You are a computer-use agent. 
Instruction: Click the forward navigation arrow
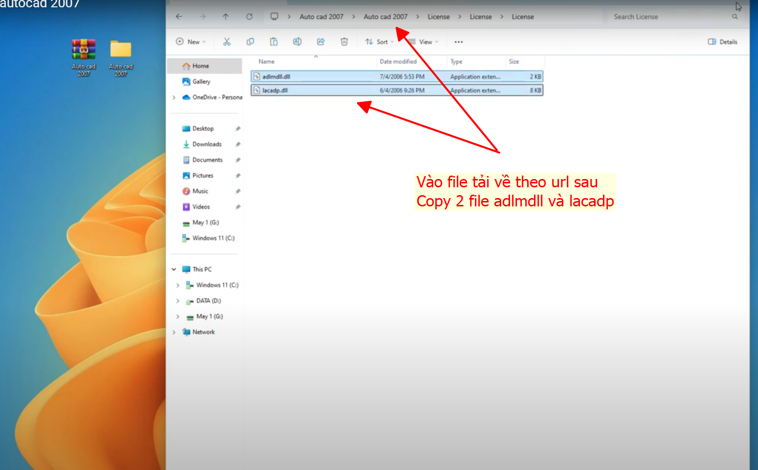(202, 17)
